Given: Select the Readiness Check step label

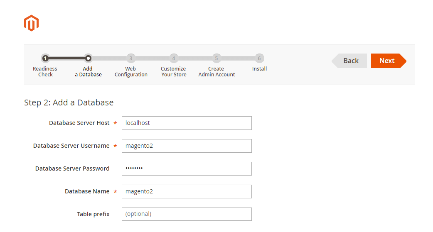Looking at the screenshot, I should point(45,72).
